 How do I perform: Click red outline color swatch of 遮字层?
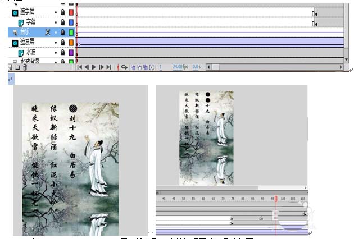[71, 12]
